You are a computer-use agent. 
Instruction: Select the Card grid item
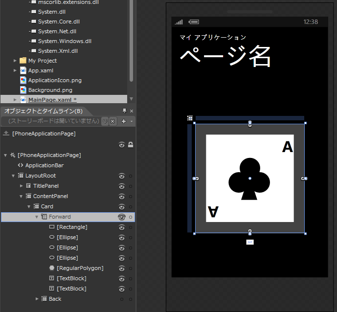click(x=47, y=206)
